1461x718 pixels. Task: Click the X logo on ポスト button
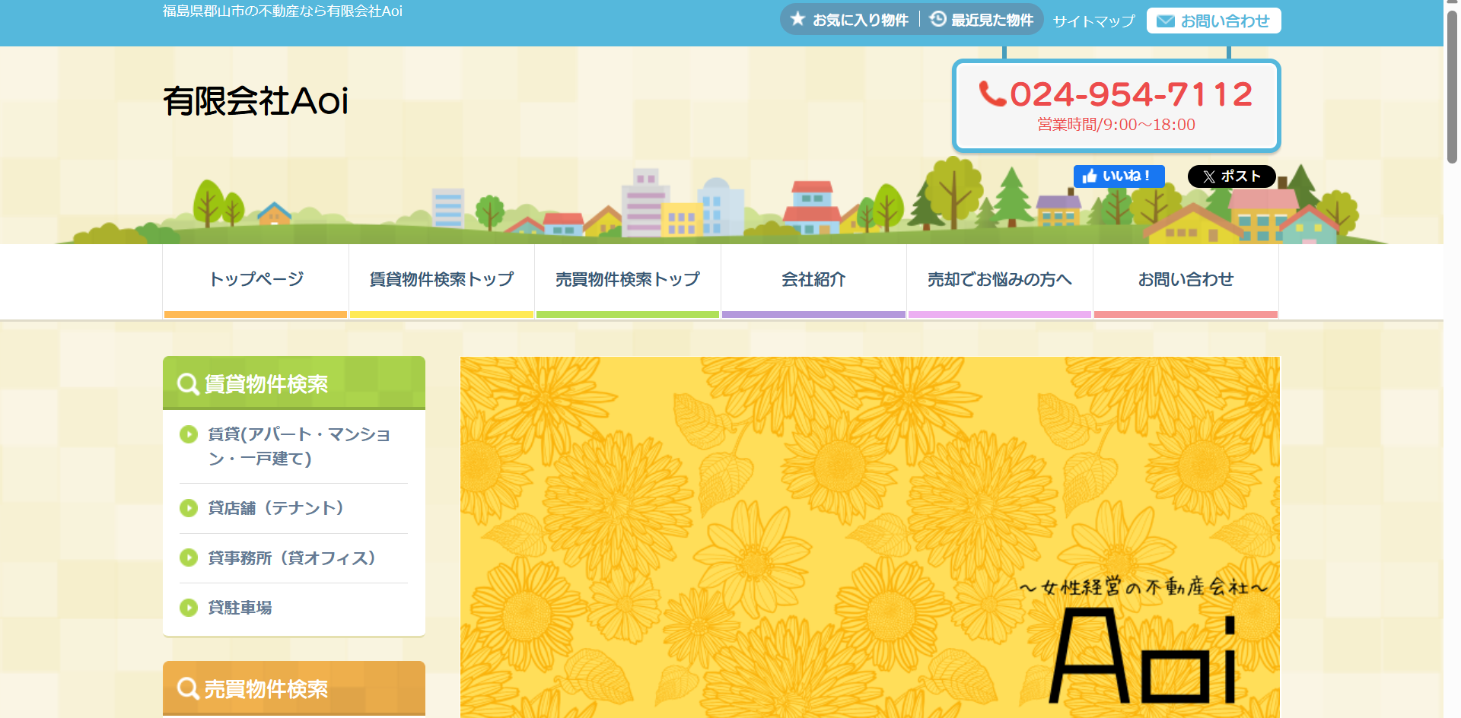point(1209,176)
